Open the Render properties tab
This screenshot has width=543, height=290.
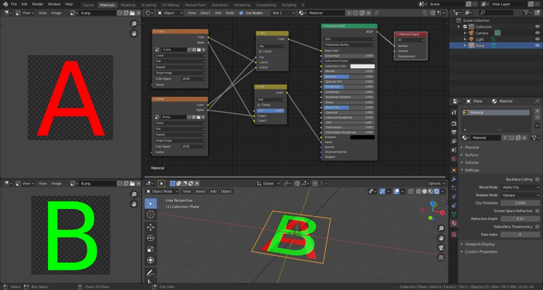pyautogui.click(x=454, y=123)
